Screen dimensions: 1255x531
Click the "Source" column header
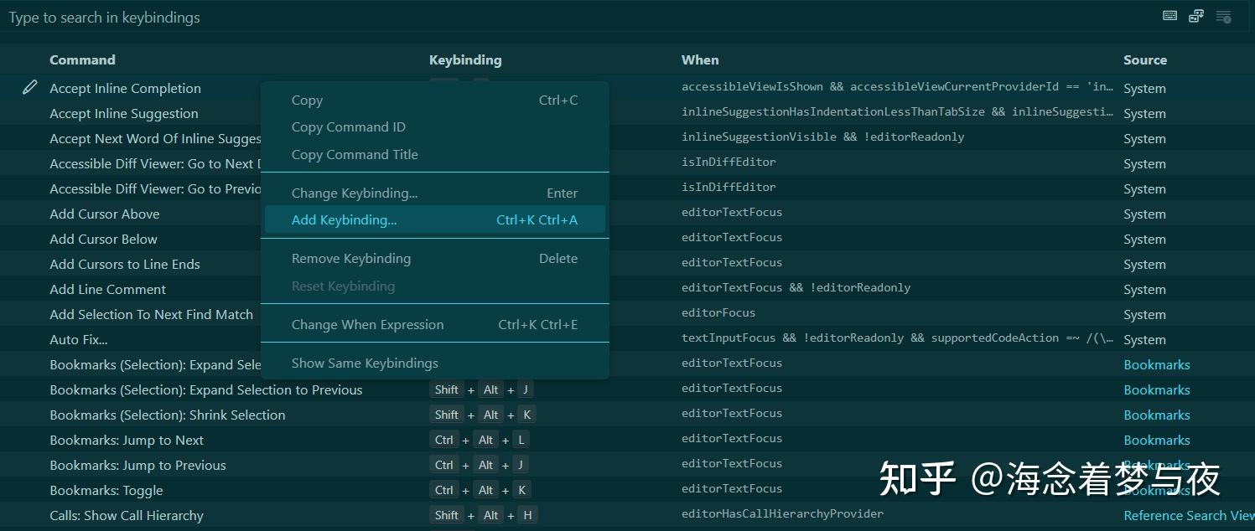coord(1144,59)
